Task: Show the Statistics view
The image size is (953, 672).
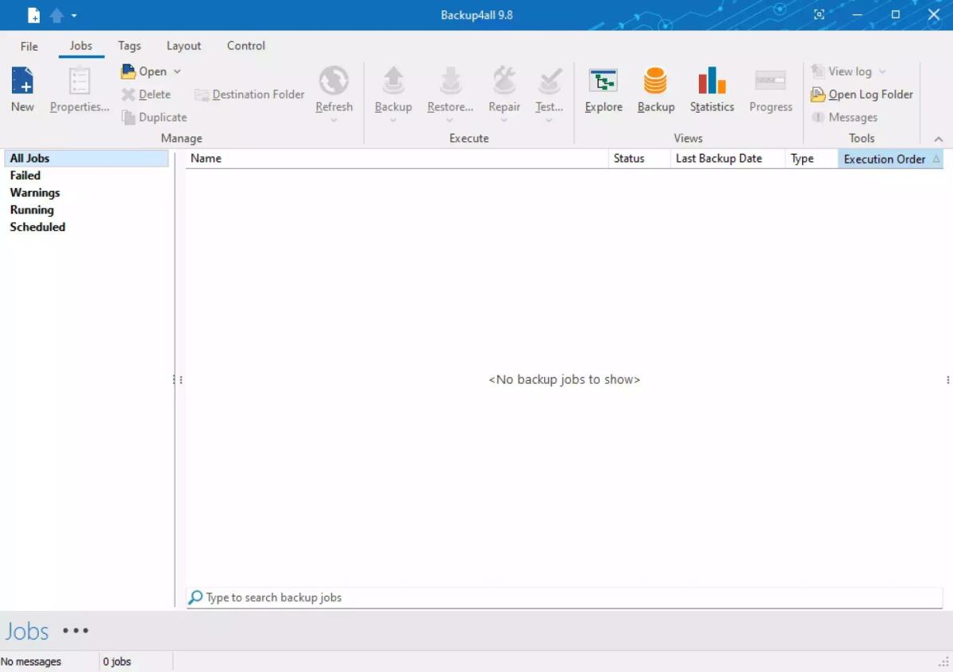Action: pyautogui.click(x=711, y=87)
